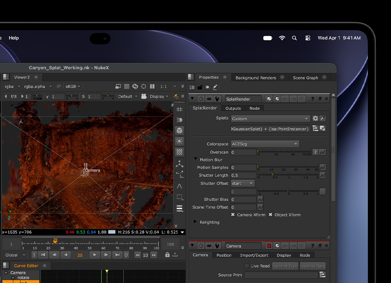This screenshot has height=283, width=391.
Task: Click the pencil edit icon in the Properties toolbar
Action: (215, 87)
